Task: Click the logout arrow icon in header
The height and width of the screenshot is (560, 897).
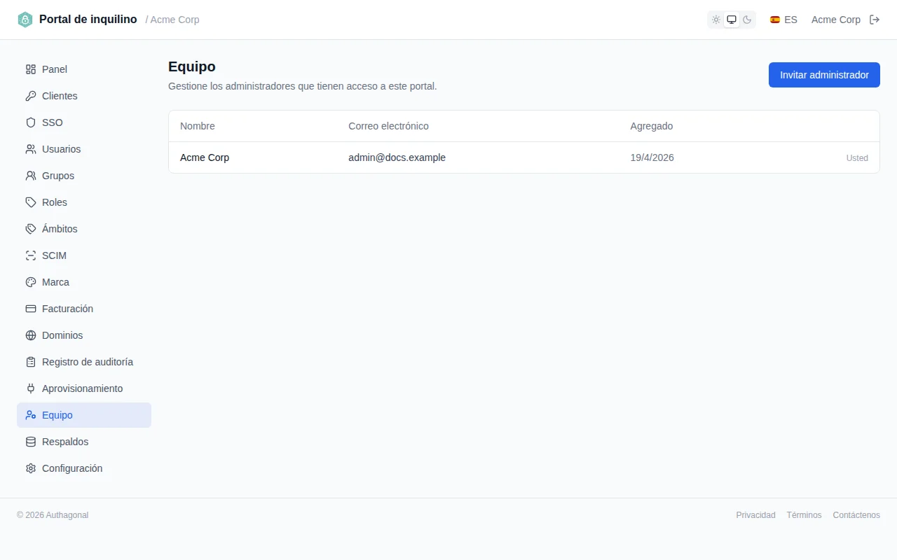Action: point(875,20)
